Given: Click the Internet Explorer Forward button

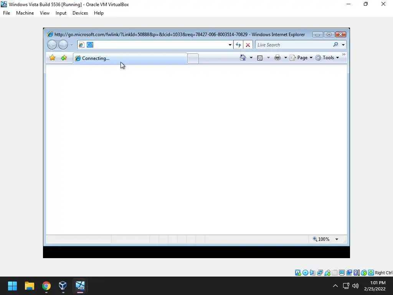Looking at the screenshot, I should [x=63, y=45].
